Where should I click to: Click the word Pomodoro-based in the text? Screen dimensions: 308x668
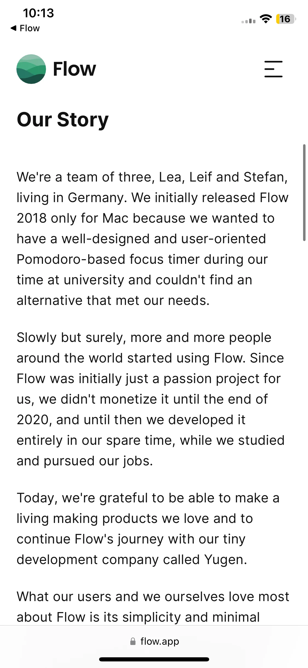(71, 259)
